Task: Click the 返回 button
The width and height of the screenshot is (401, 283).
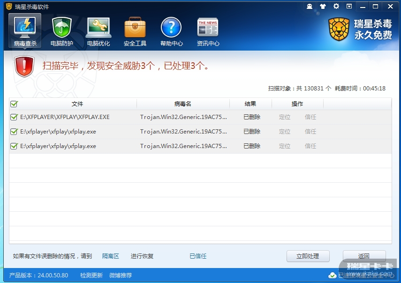Action: (364, 256)
